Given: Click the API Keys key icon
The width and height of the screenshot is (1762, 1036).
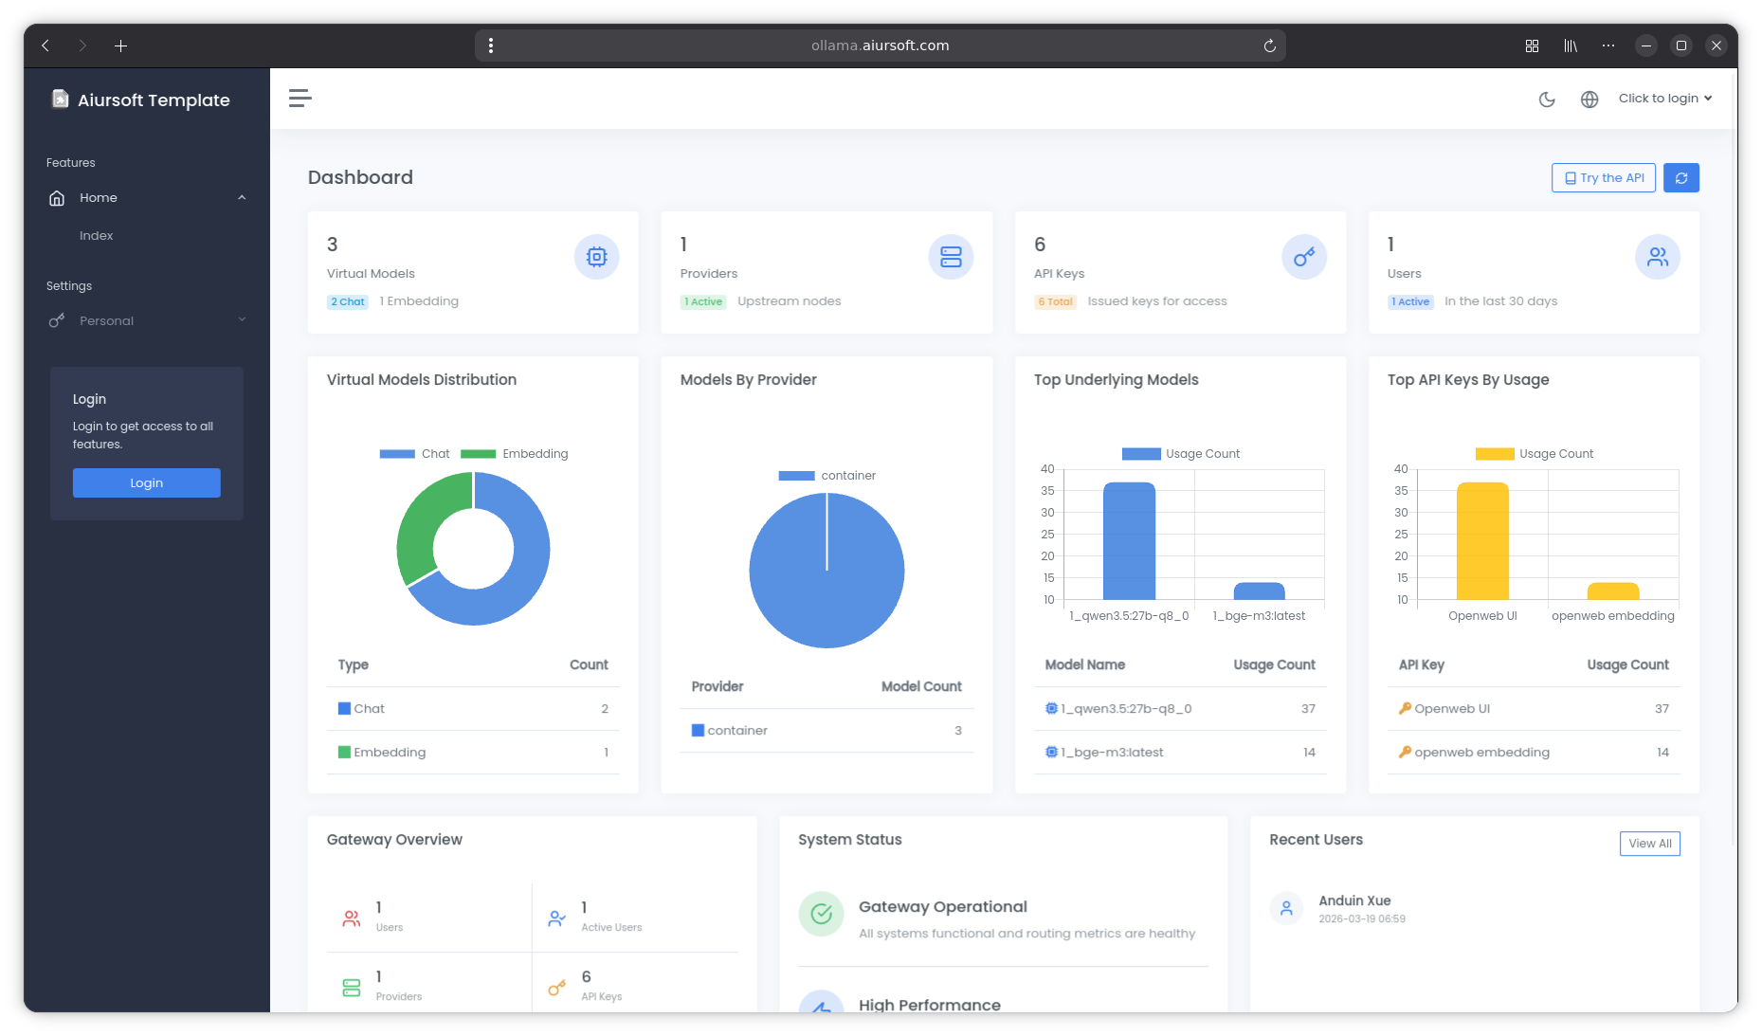Looking at the screenshot, I should coord(1303,257).
